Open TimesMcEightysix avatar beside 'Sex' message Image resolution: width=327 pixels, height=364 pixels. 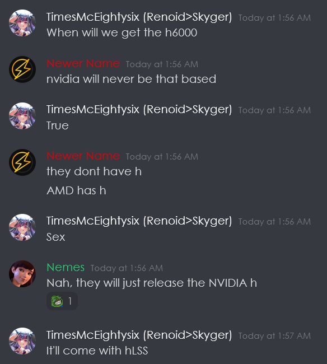(x=22, y=227)
